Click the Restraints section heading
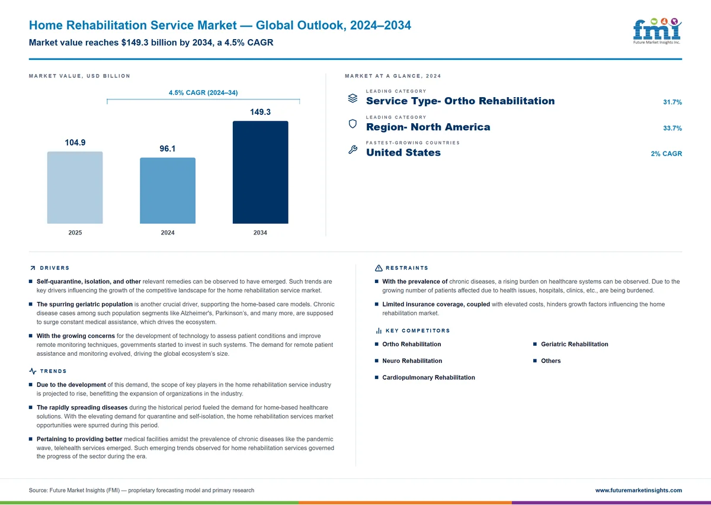The height and width of the screenshot is (505, 711). coord(407,268)
